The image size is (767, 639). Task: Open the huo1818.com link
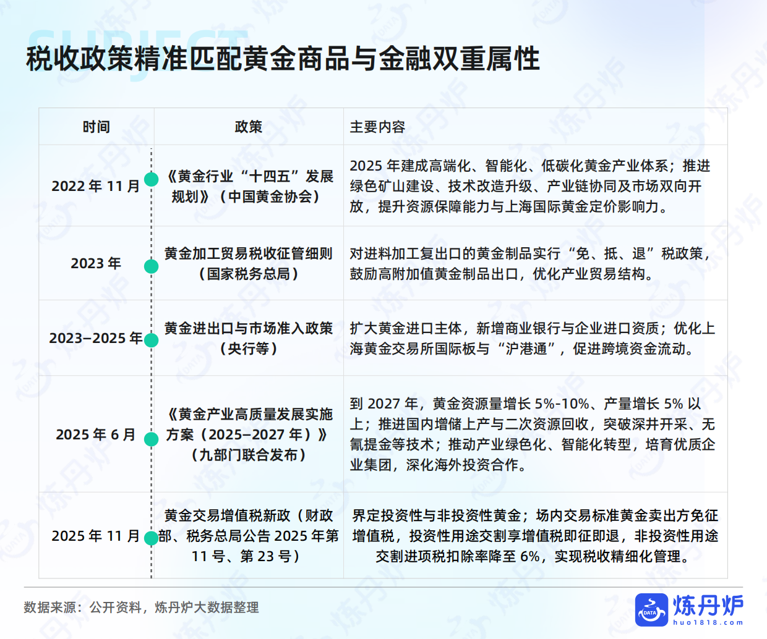click(708, 621)
